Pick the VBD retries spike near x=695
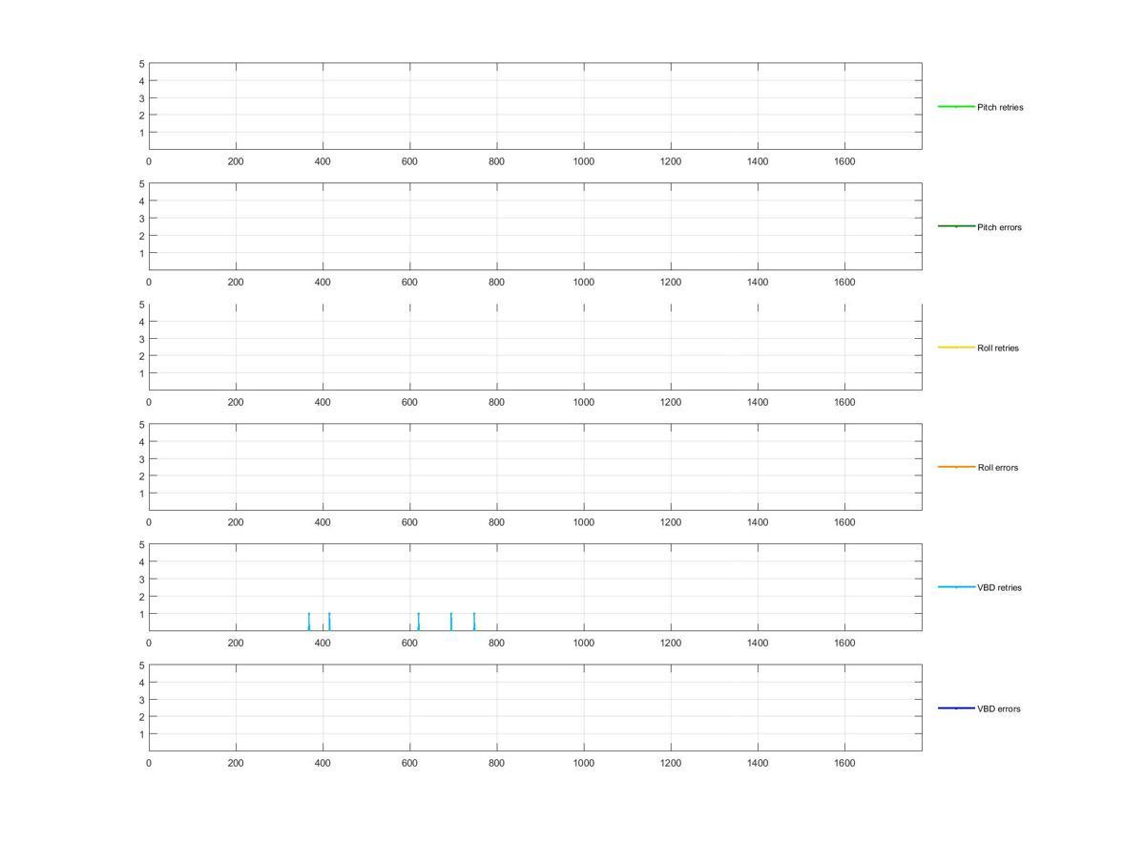1145x845 pixels. tap(451, 622)
